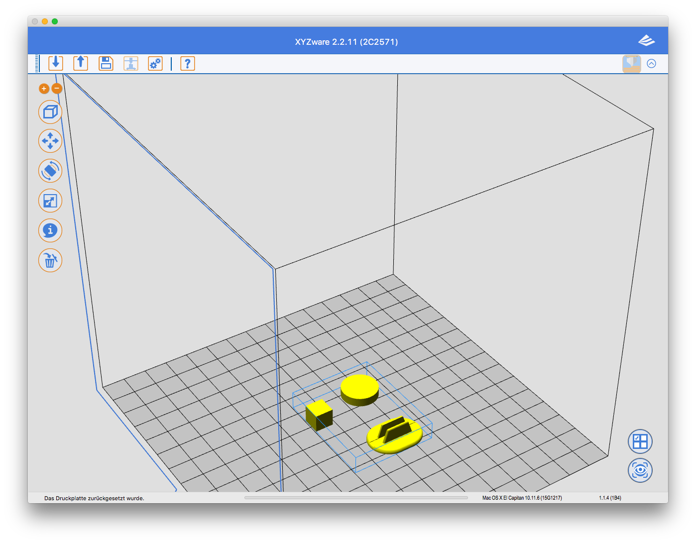Click the XYZprinting logo in the title bar
This screenshot has height=543, width=696.
647,40
